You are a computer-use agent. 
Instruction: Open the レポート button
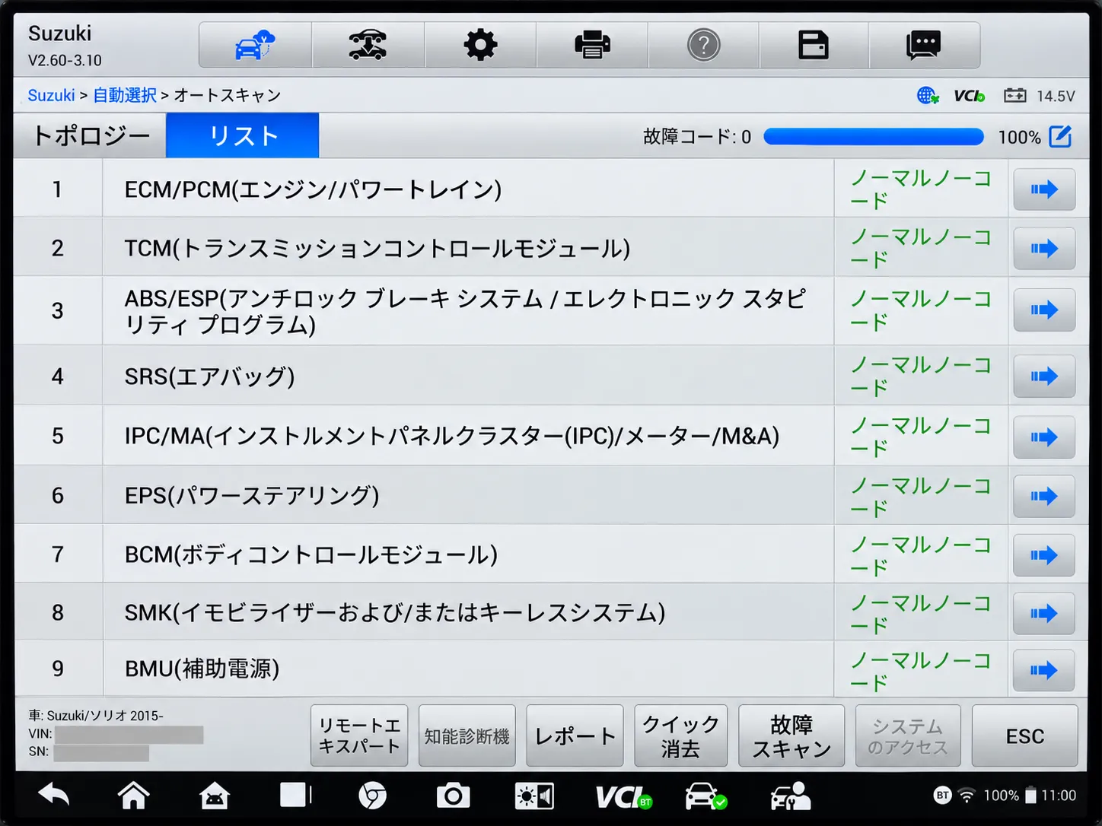coord(575,735)
